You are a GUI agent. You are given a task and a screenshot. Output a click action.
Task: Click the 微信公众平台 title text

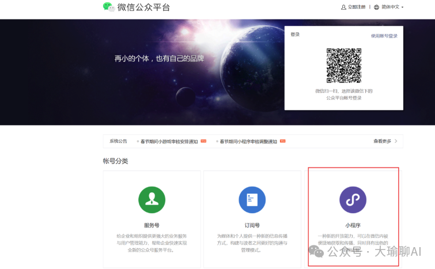click(143, 7)
